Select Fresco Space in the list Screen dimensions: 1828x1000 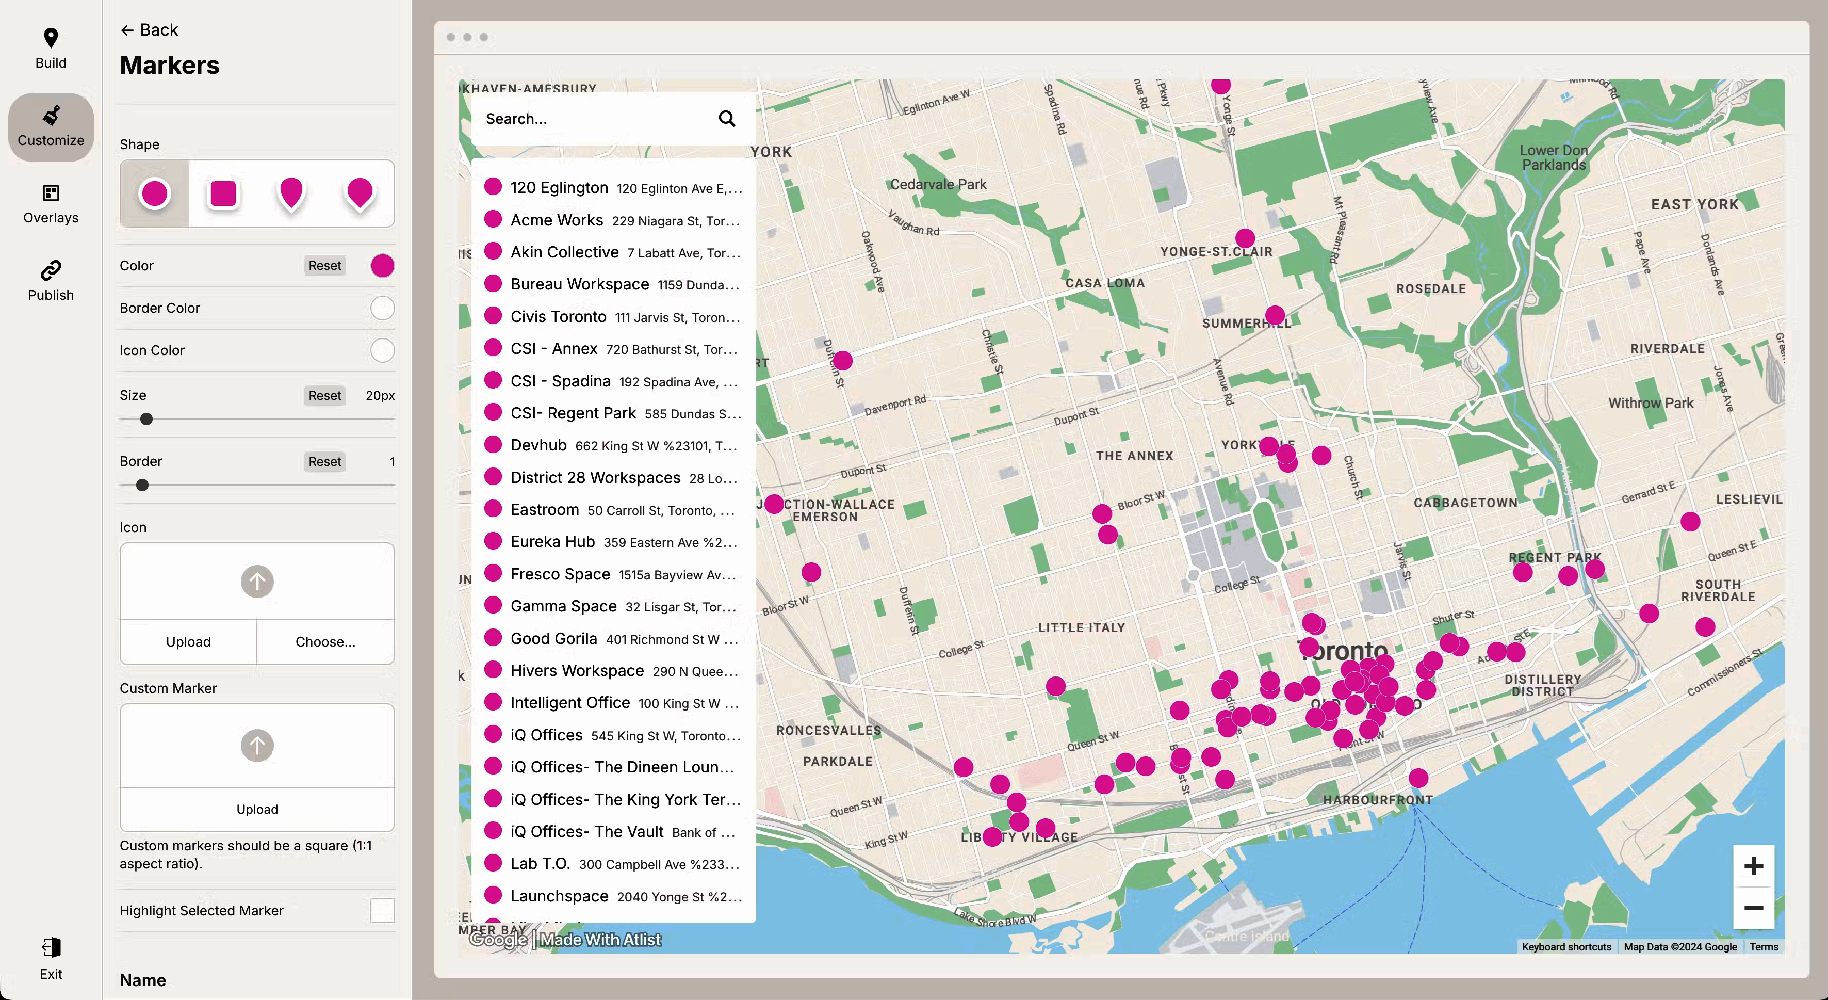click(614, 574)
